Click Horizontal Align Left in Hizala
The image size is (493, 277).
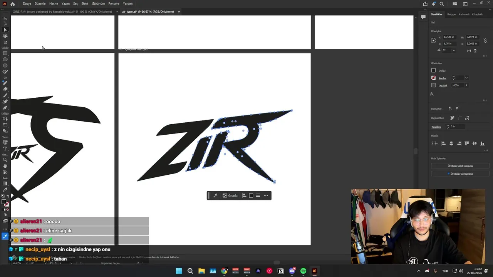coord(443,144)
